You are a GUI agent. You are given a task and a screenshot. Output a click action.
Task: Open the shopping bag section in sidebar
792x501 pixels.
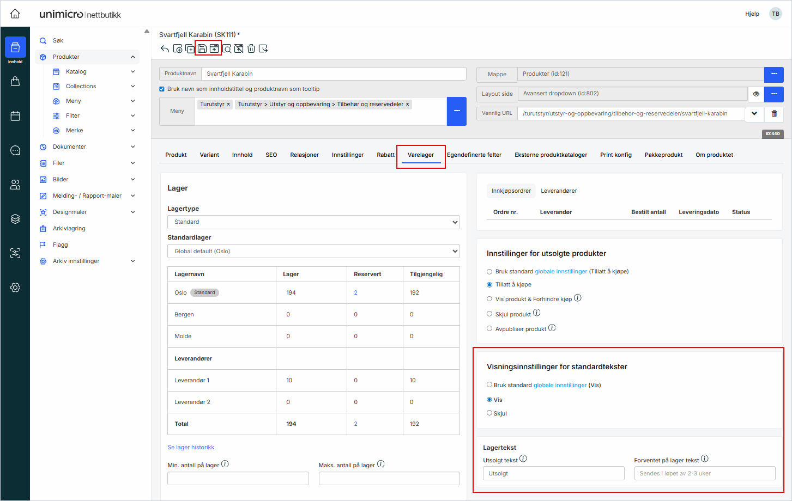tap(15, 82)
